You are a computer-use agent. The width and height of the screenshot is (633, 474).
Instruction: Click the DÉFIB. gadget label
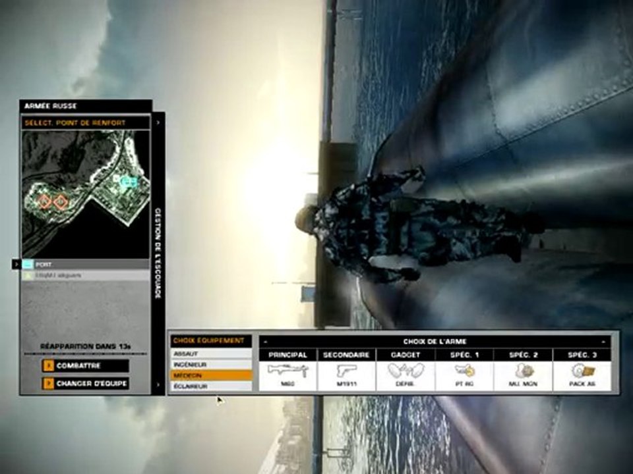(x=405, y=384)
